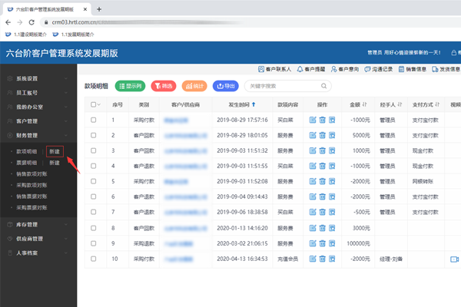Check the checkbox for row 9
The image size is (461, 307).
click(x=93, y=243)
